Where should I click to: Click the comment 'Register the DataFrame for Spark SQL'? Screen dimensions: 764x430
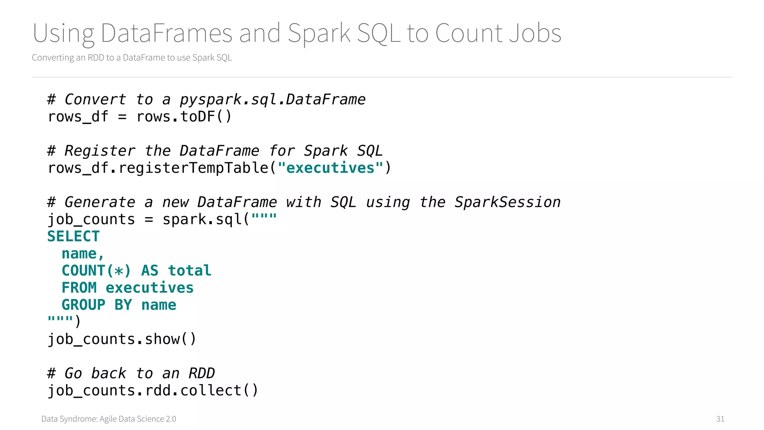coord(215,151)
